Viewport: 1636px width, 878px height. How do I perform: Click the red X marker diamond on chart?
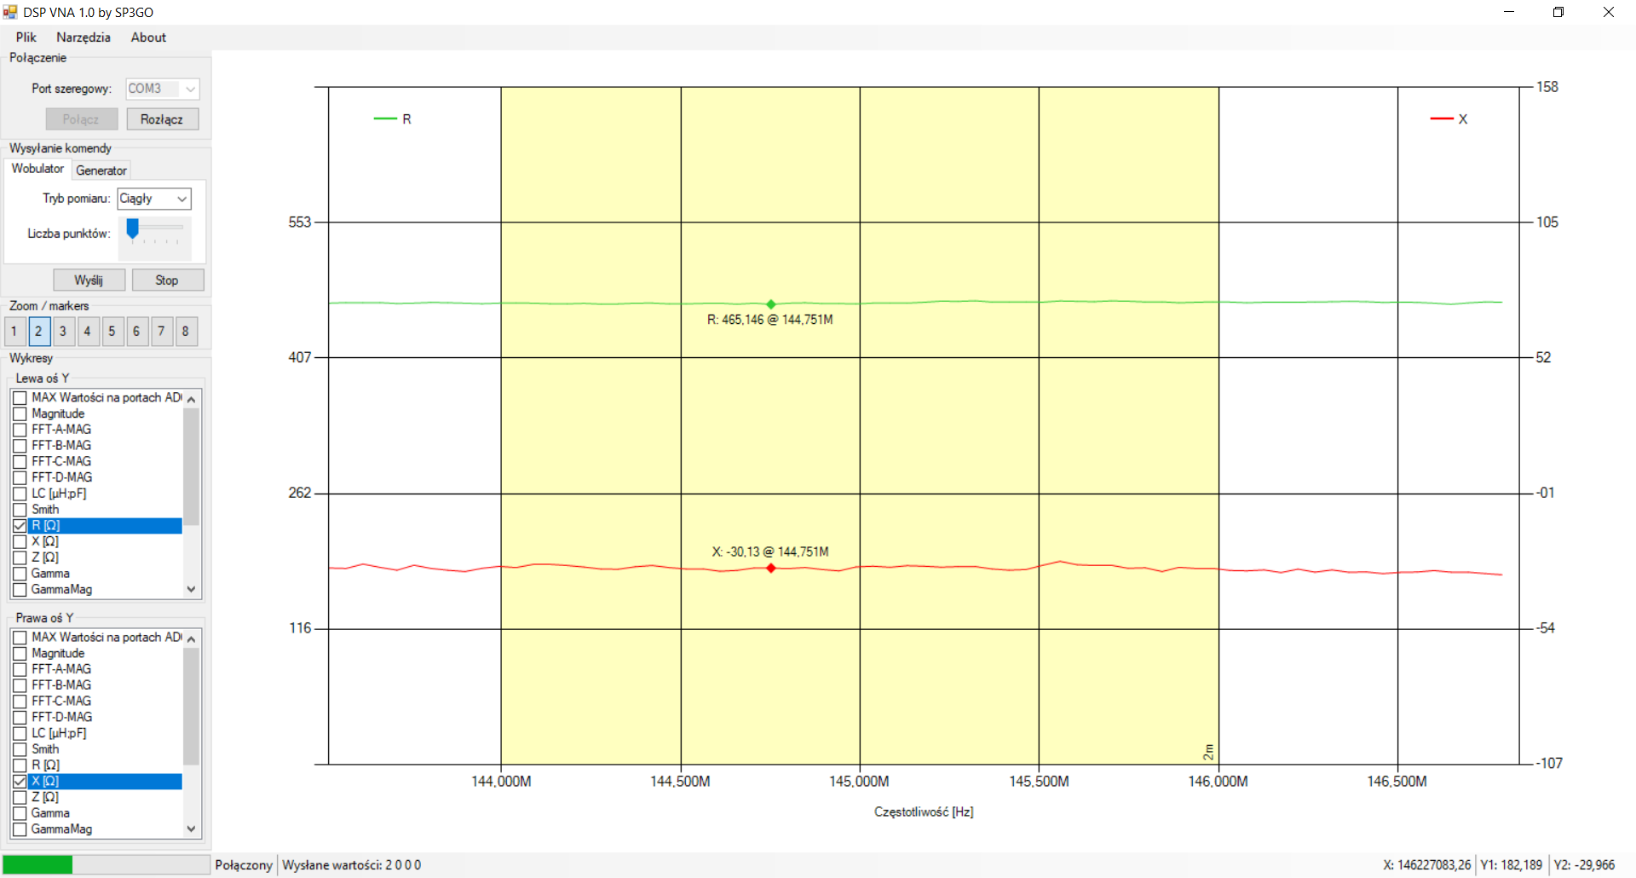(x=771, y=569)
